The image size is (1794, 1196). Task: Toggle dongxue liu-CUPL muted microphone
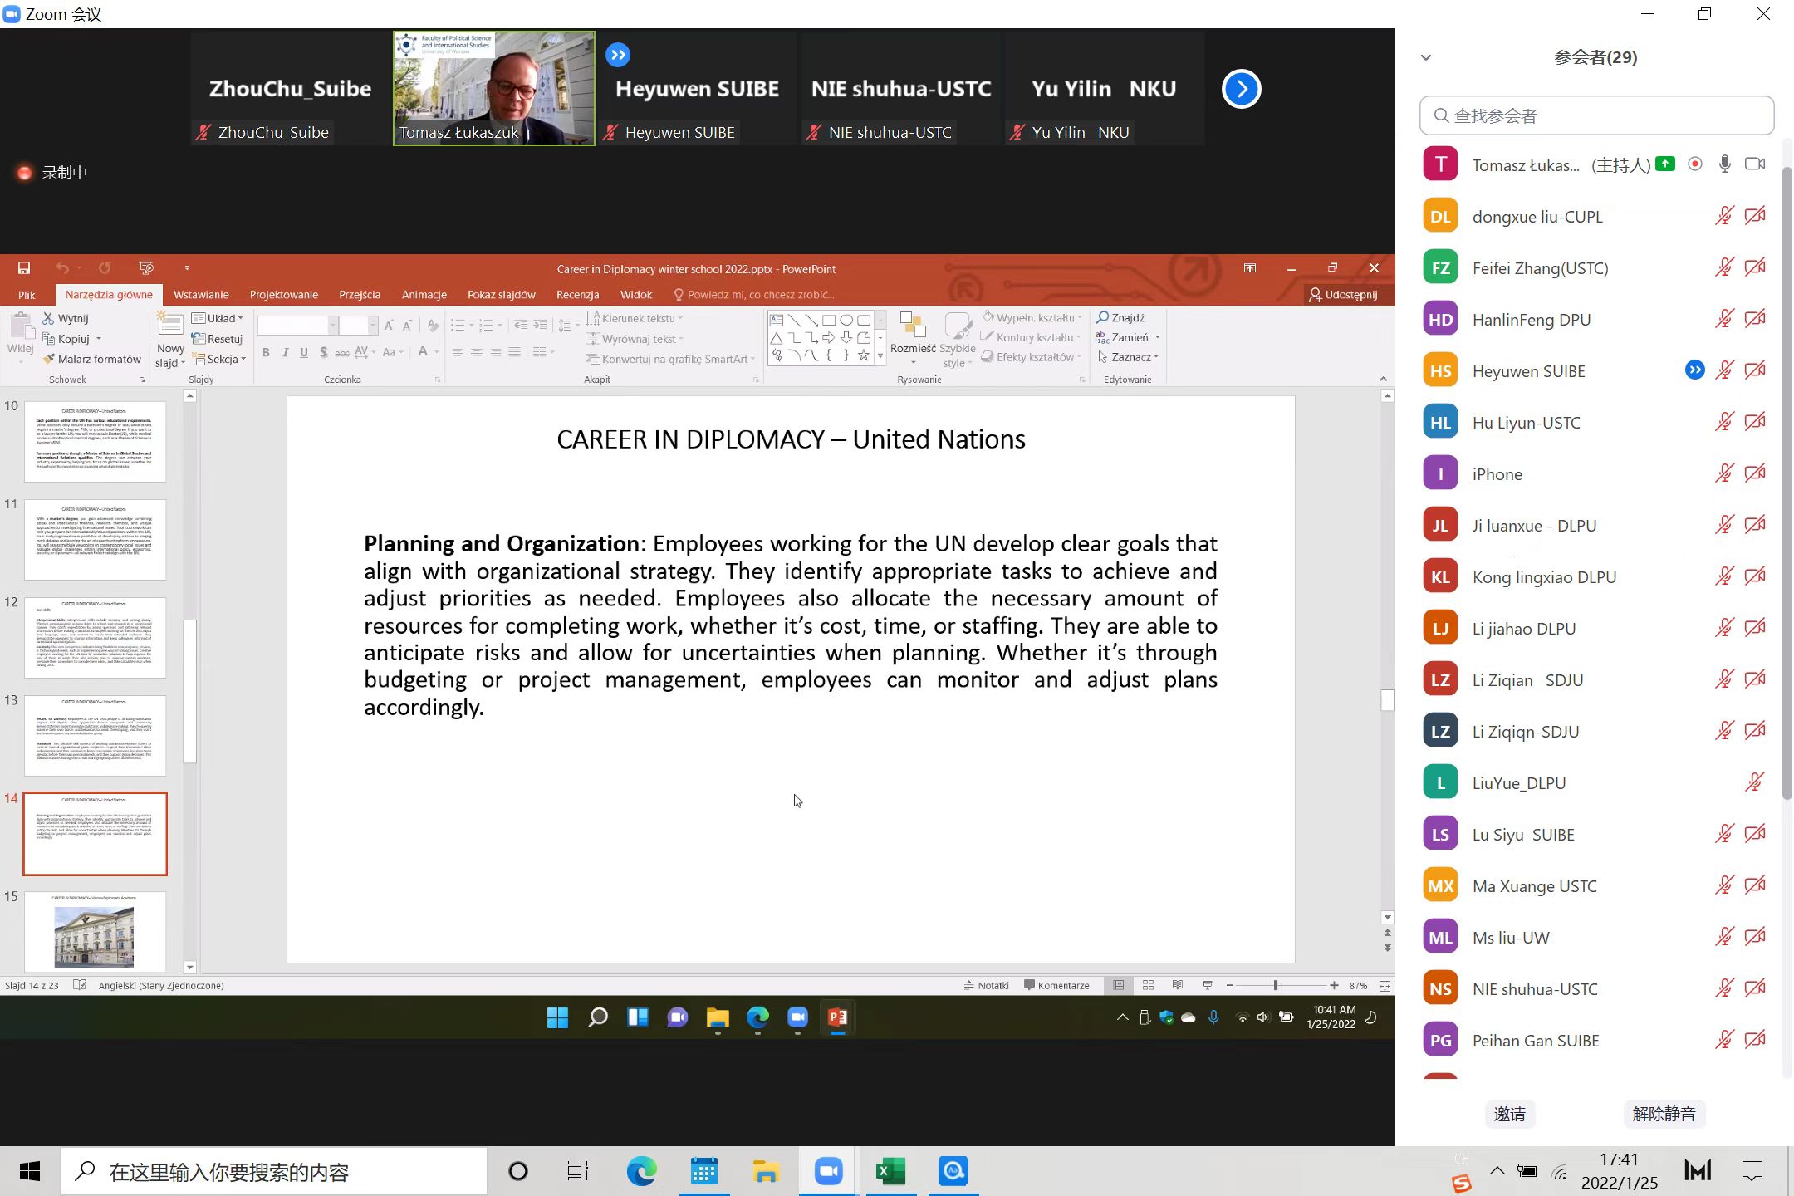(1724, 216)
